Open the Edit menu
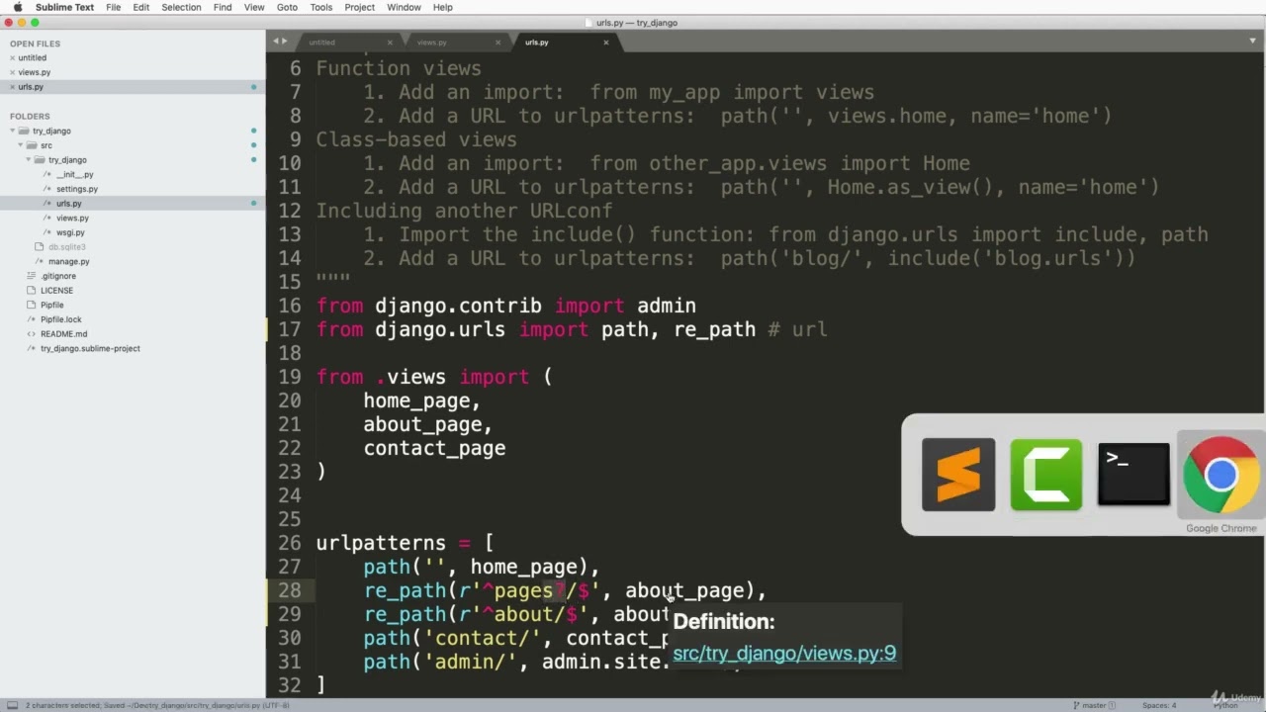 coord(141,7)
